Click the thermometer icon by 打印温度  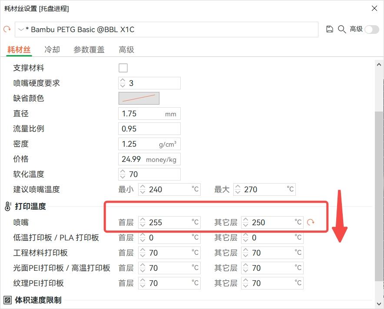coord(8,206)
